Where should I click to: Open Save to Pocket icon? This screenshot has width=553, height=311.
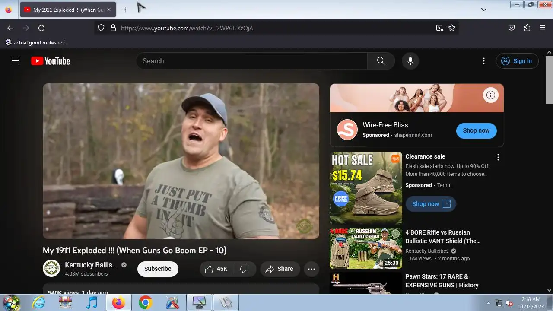[x=512, y=28]
